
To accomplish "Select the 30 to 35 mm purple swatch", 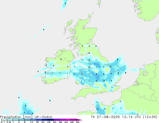I will [x=56, y=120].
